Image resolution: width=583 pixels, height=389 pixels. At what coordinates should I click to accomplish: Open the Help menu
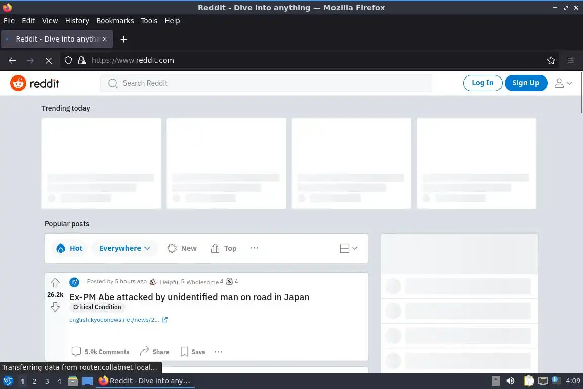(x=172, y=21)
